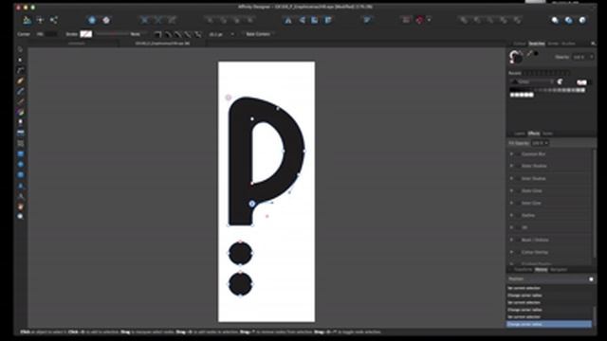
Task: Click the blue Synchronise Defaults toolbar icon
Action: (92, 20)
